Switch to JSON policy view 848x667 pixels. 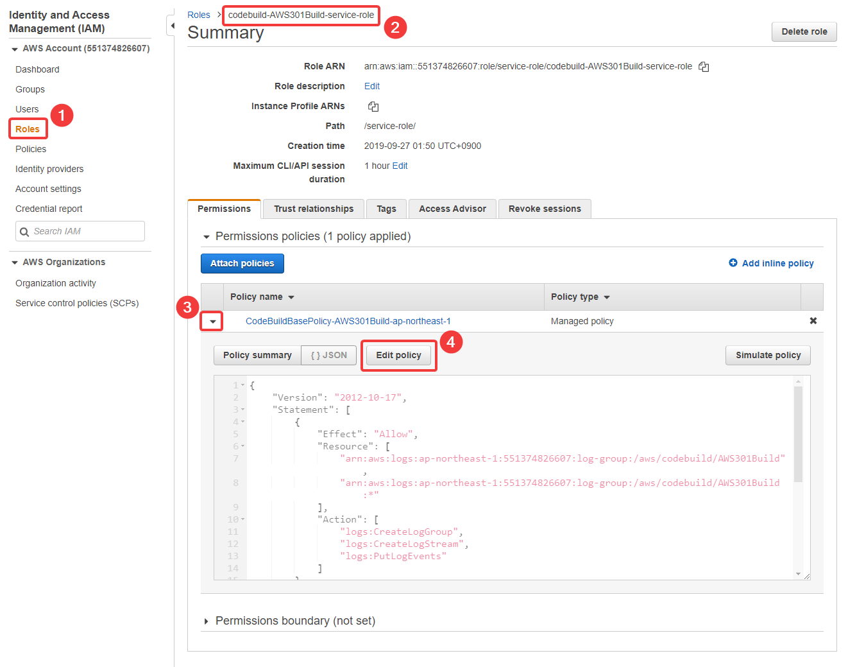click(328, 355)
